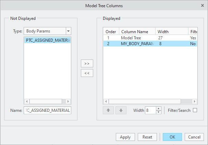Viewport: 208px width, 145px height.
Task: Click the add column (>>) button
Action: (x=87, y=64)
